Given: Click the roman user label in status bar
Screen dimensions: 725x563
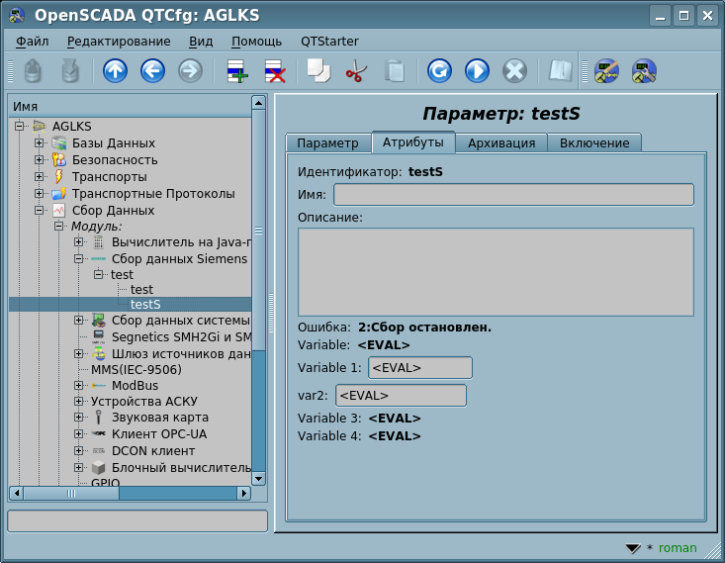Looking at the screenshot, I should click(x=678, y=548).
